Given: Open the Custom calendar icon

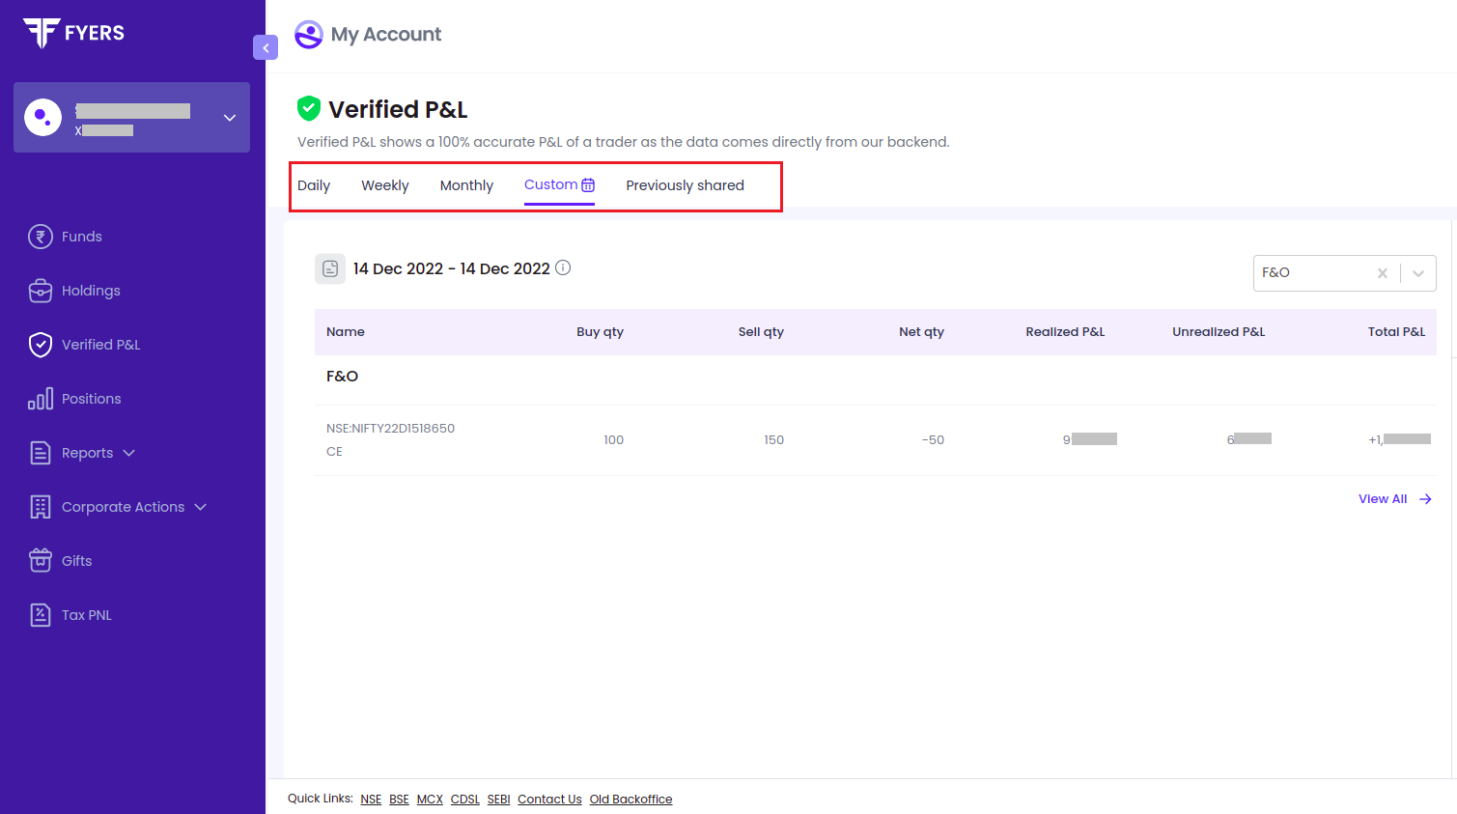Looking at the screenshot, I should [588, 185].
